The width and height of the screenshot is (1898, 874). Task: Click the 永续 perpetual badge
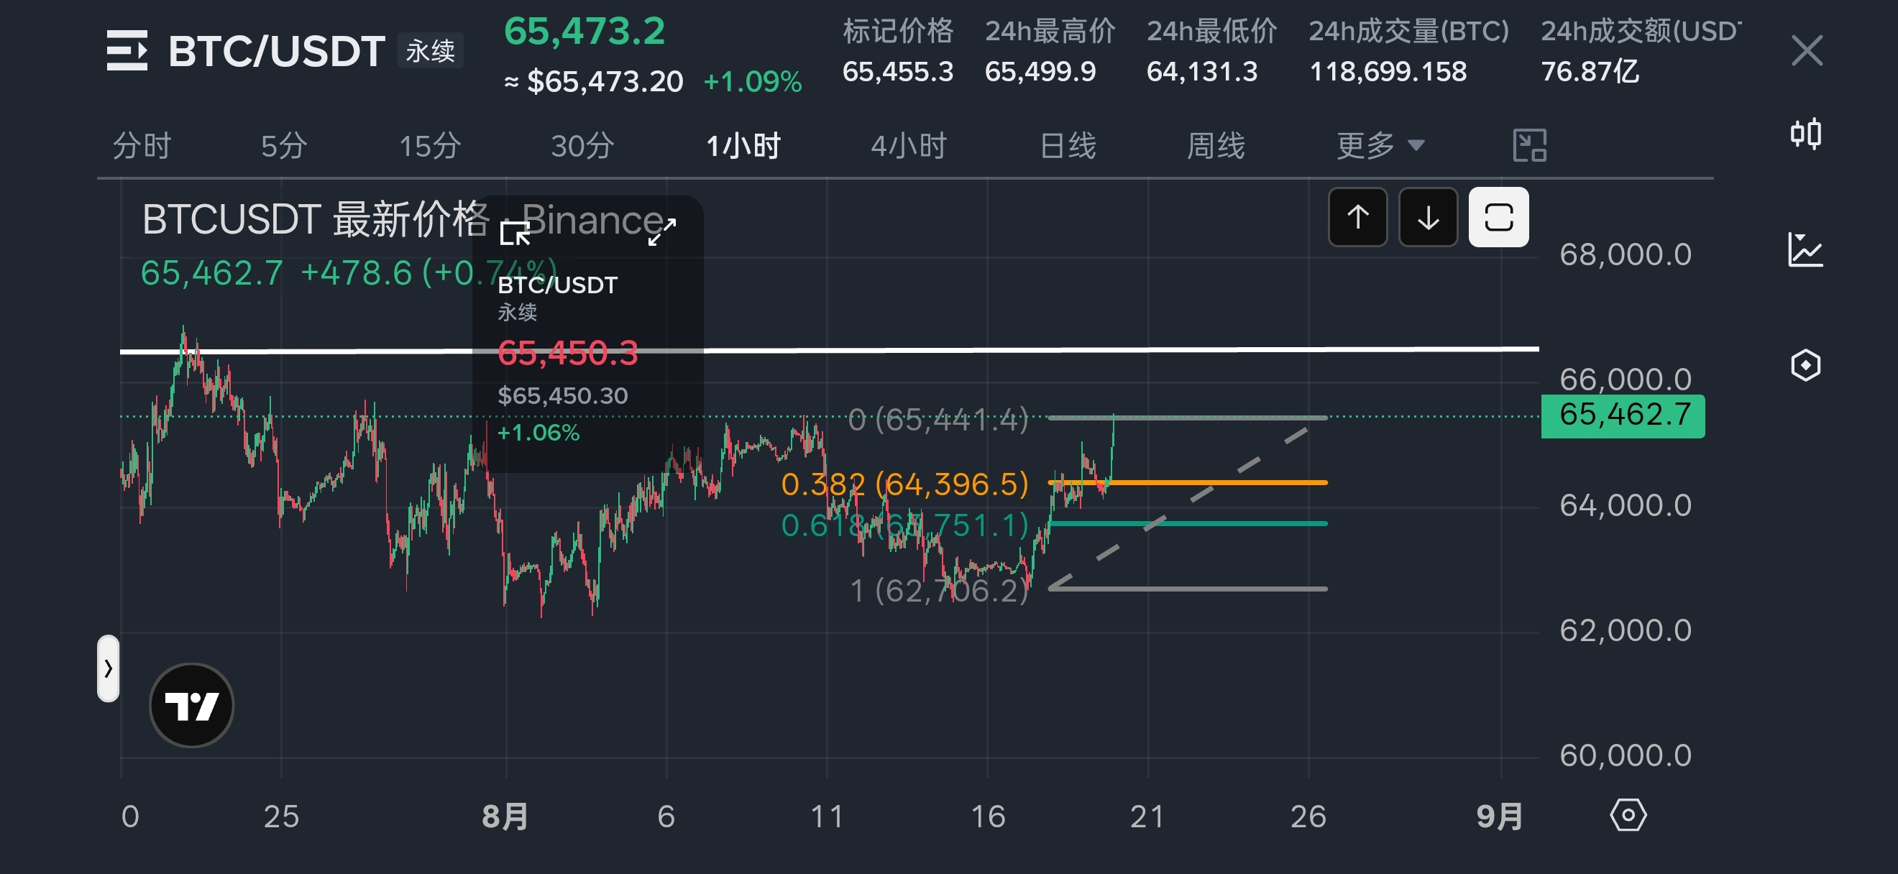(x=431, y=51)
